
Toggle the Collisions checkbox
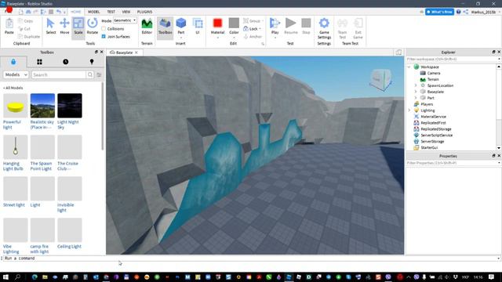[104, 29]
